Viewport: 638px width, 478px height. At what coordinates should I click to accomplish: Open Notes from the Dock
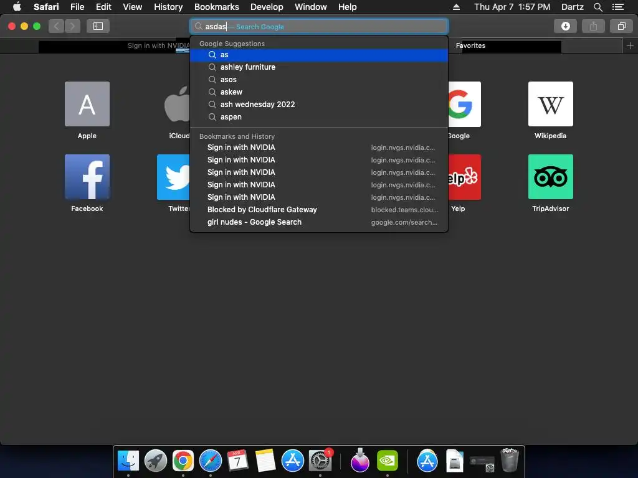tap(265, 461)
